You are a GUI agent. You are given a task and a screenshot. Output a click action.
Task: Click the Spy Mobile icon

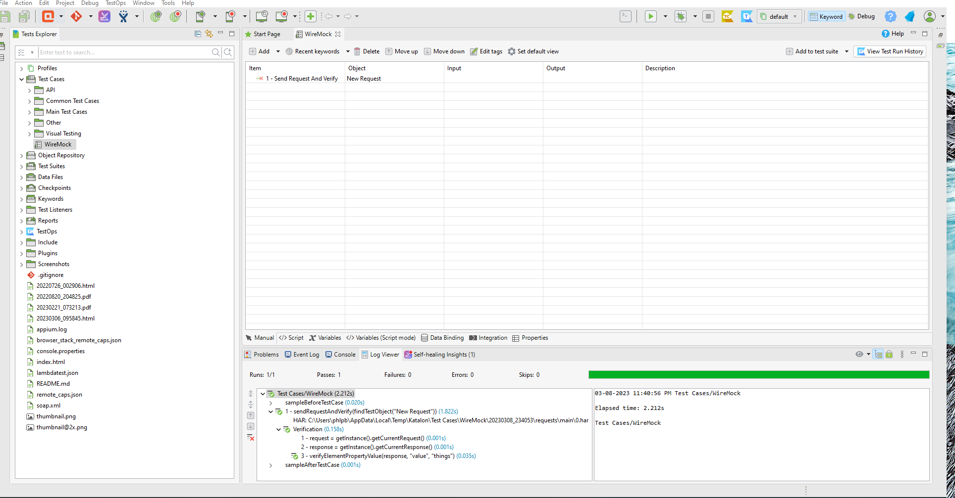pyautogui.click(x=200, y=16)
